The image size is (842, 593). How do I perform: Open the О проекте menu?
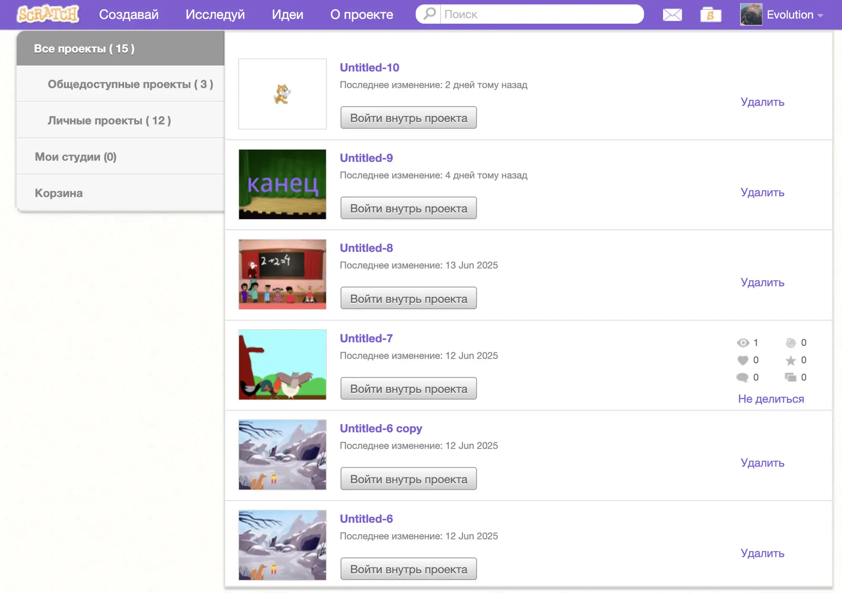362,14
